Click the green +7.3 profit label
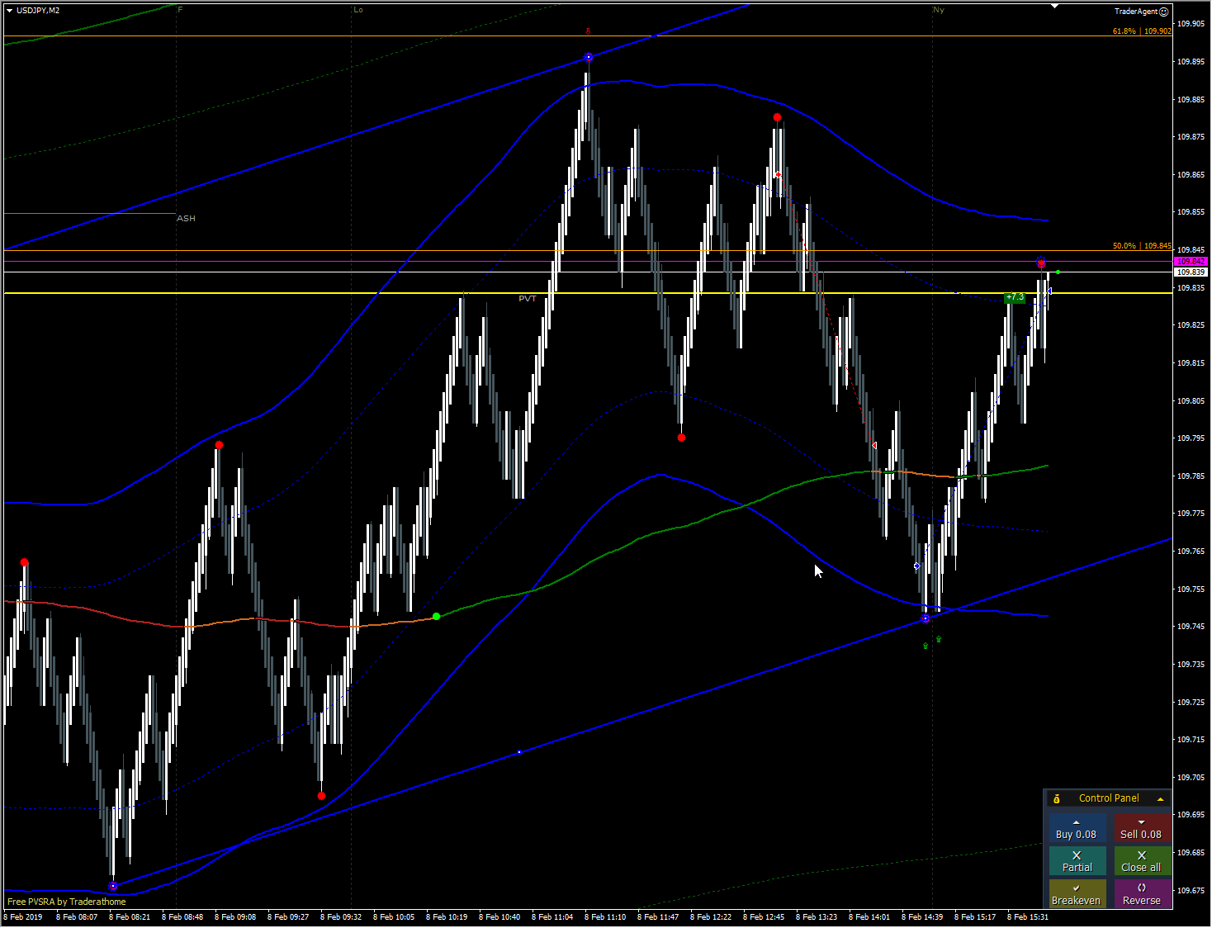 [1015, 297]
